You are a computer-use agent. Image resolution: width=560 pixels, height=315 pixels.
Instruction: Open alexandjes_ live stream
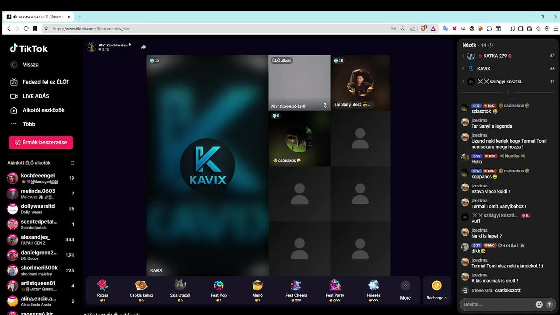pyautogui.click(x=41, y=239)
